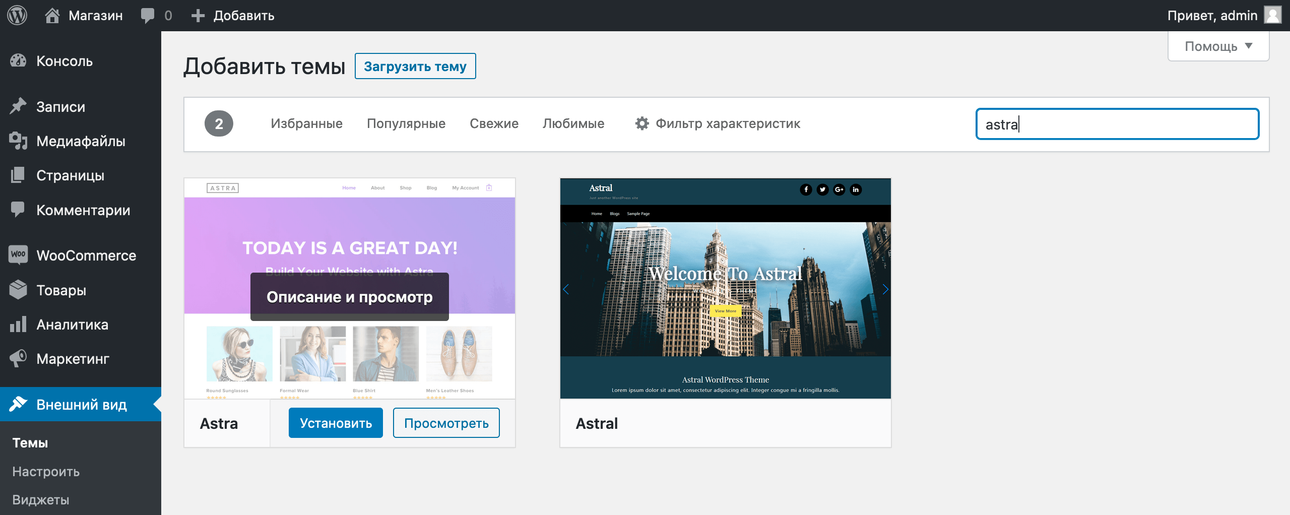Go to the Виджеты submenu
Image resolution: width=1290 pixels, height=515 pixels.
pyautogui.click(x=41, y=500)
